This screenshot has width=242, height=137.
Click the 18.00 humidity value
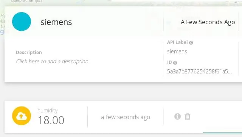51,120
